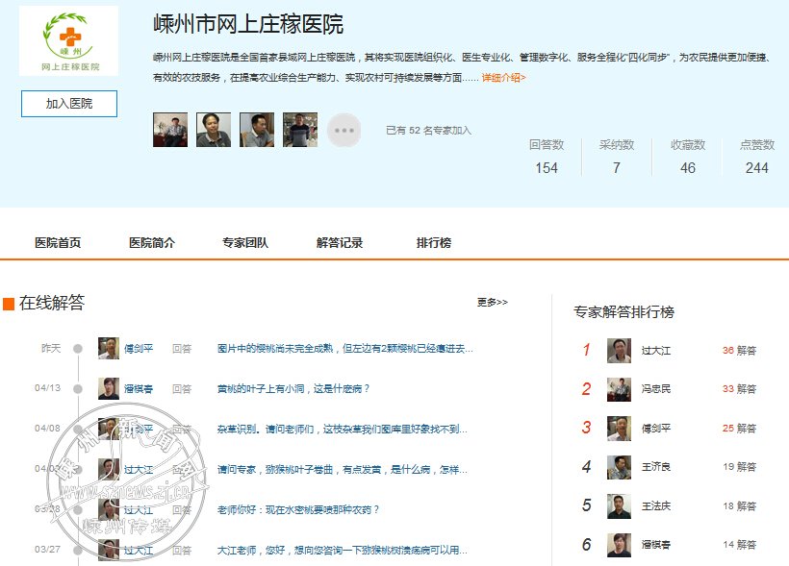Click expert name 傅剑平 in the ranking list

click(x=656, y=429)
